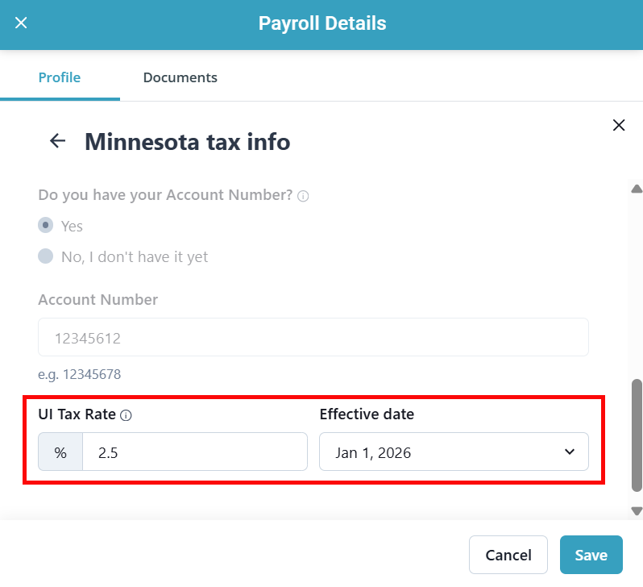
Task: Click the chevron in the Jan 1, 2026 field
Action: click(x=570, y=452)
